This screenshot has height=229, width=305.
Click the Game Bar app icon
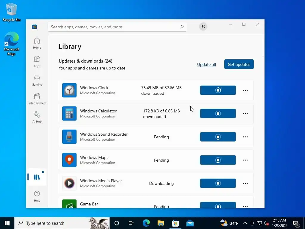click(x=69, y=203)
